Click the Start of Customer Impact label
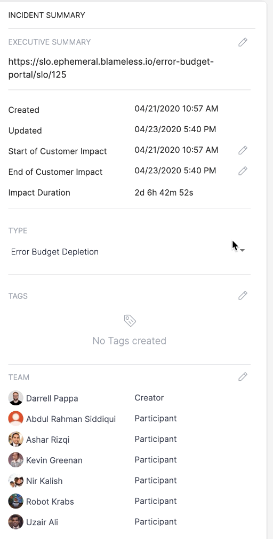The height and width of the screenshot is (539, 273). click(58, 151)
